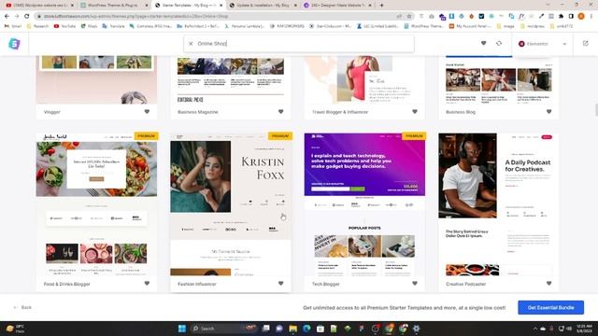Open the Business Blog template thumbnail

pos(498,80)
